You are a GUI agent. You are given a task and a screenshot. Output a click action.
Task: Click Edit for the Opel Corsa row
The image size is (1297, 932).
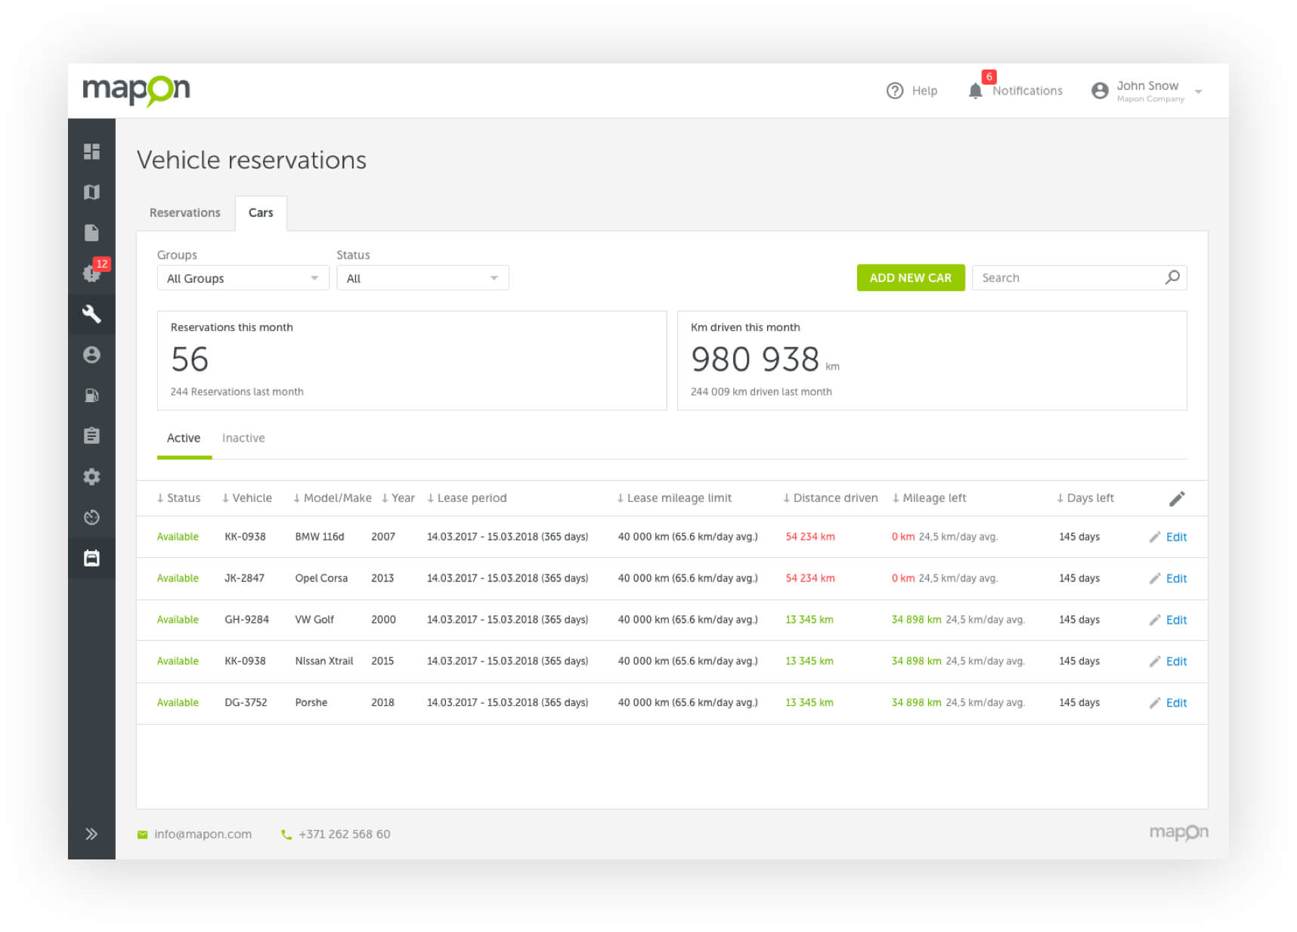[1176, 579]
